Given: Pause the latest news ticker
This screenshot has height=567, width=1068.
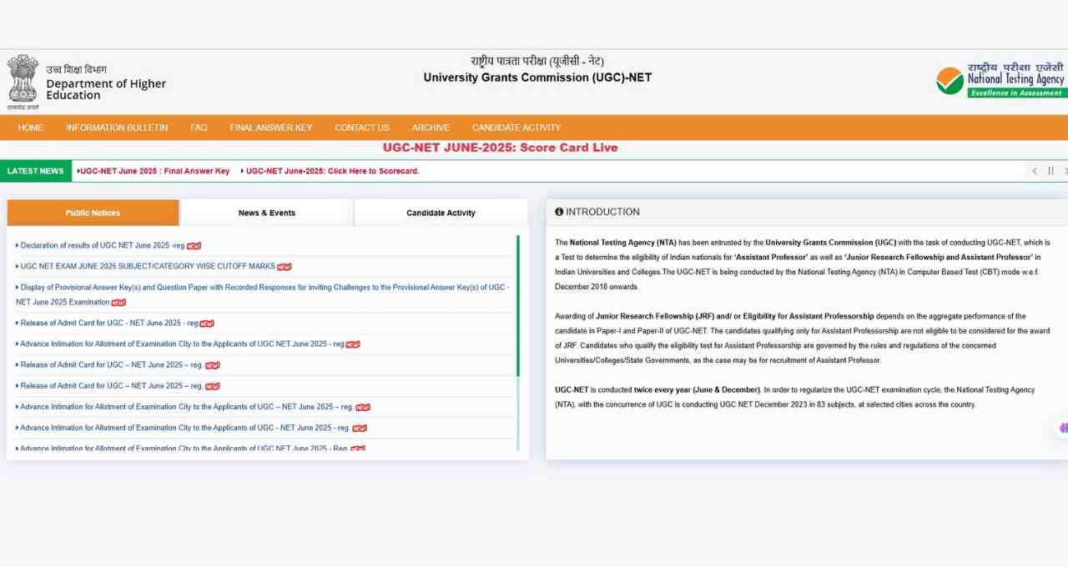Looking at the screenshot, I should tap(1050, 171).
